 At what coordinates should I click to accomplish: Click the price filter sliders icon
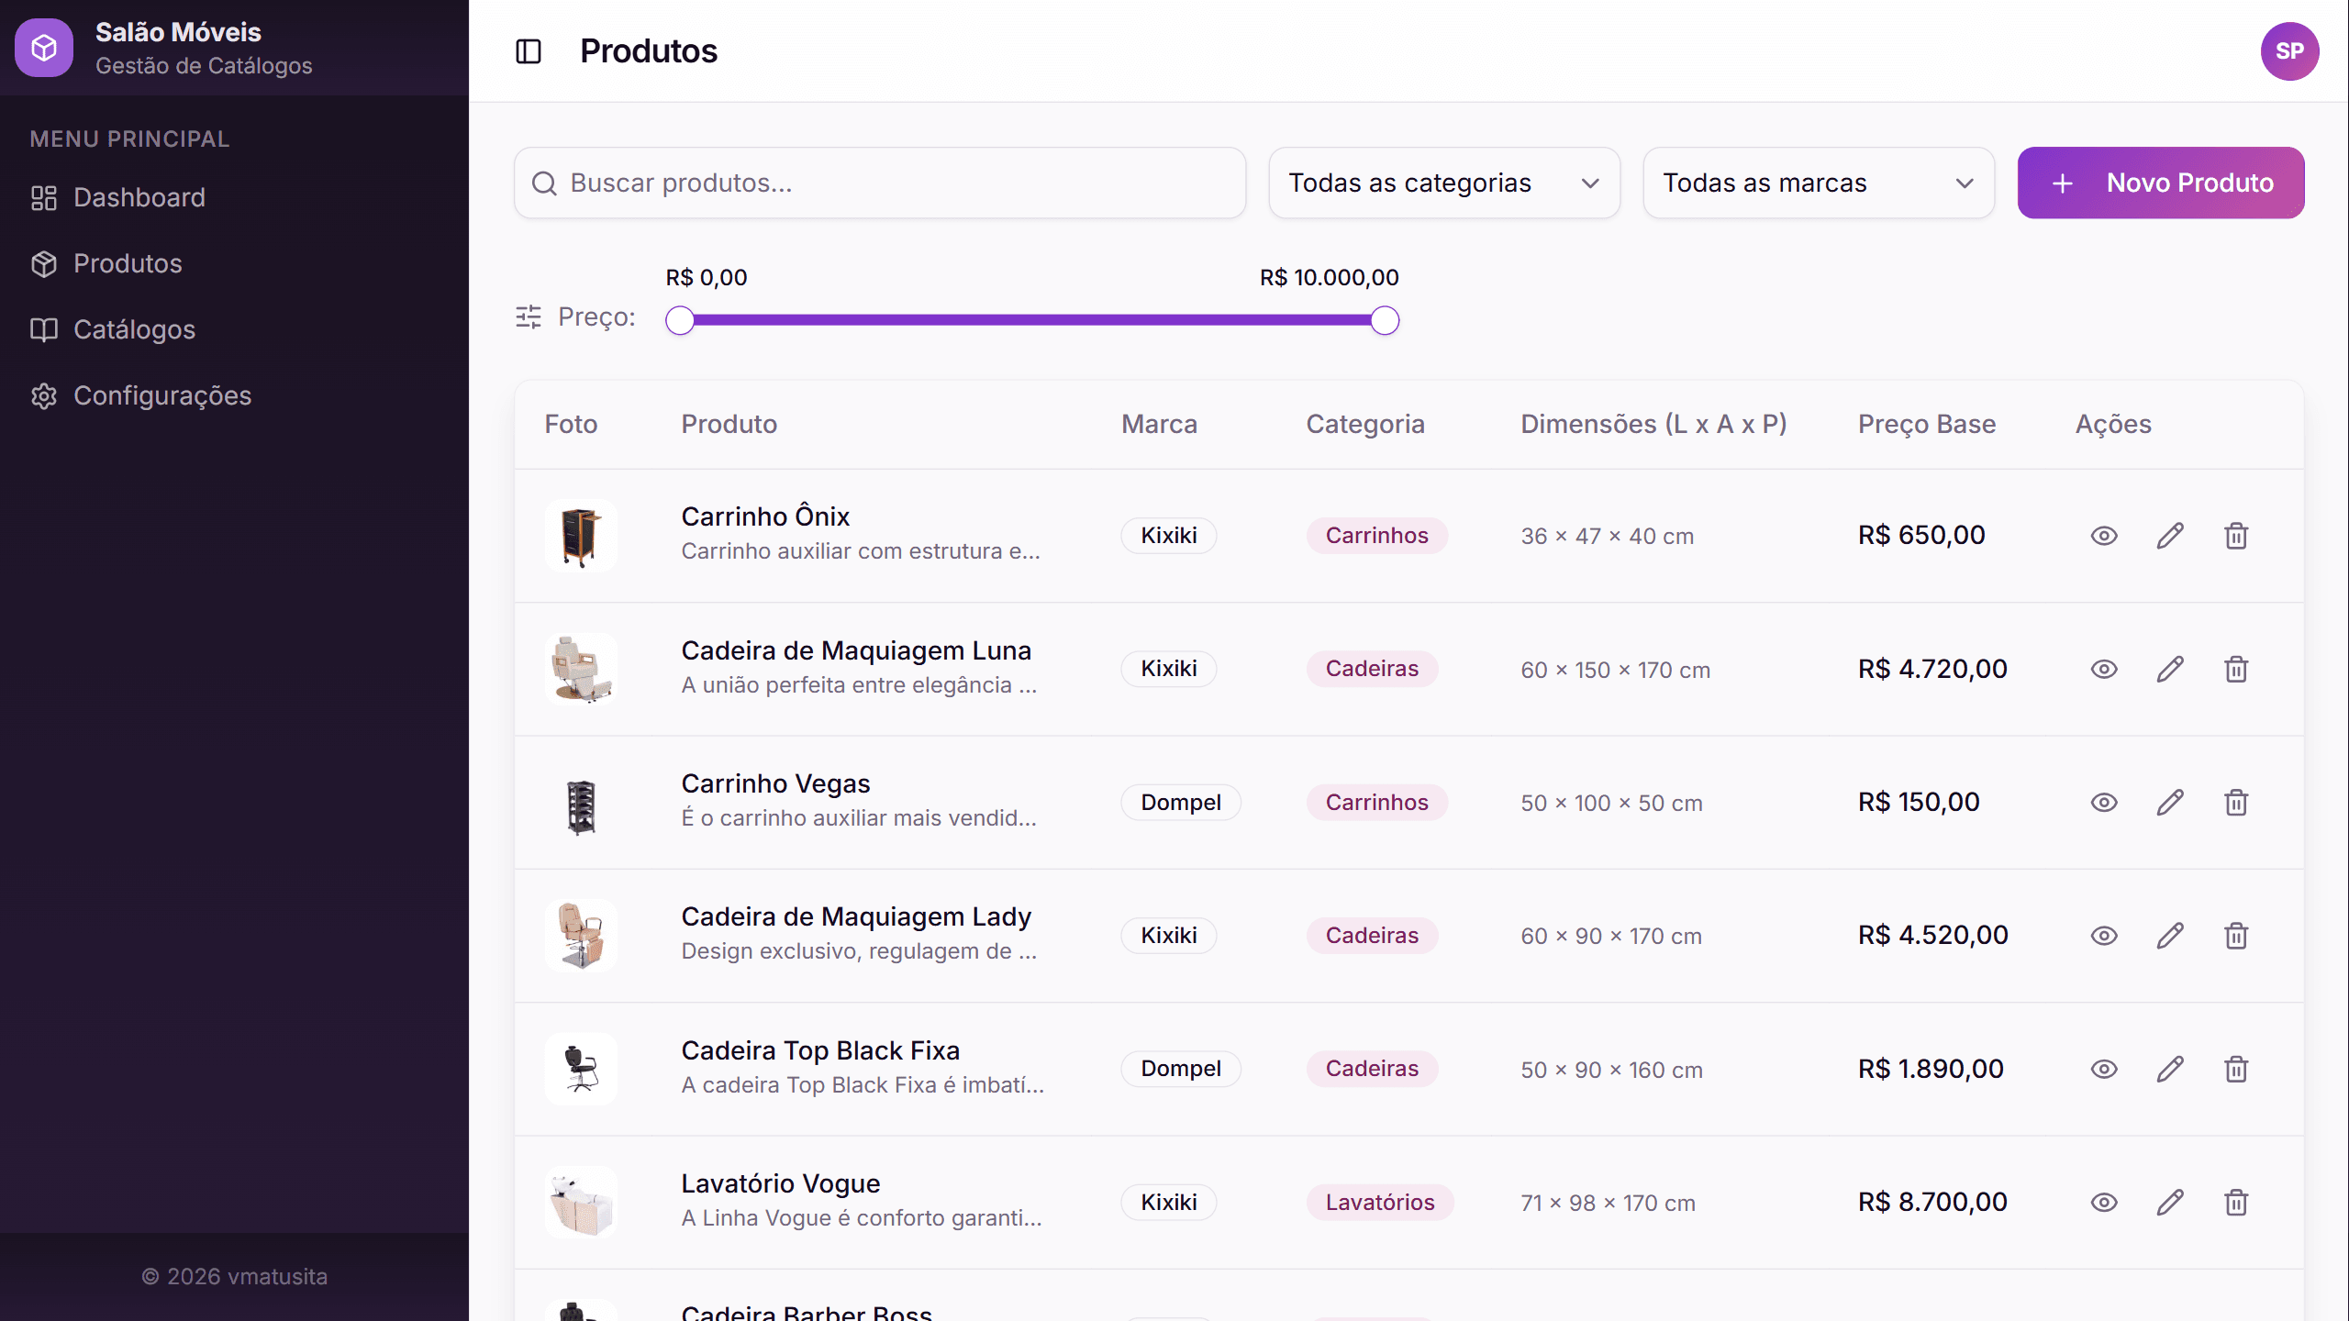529,317
